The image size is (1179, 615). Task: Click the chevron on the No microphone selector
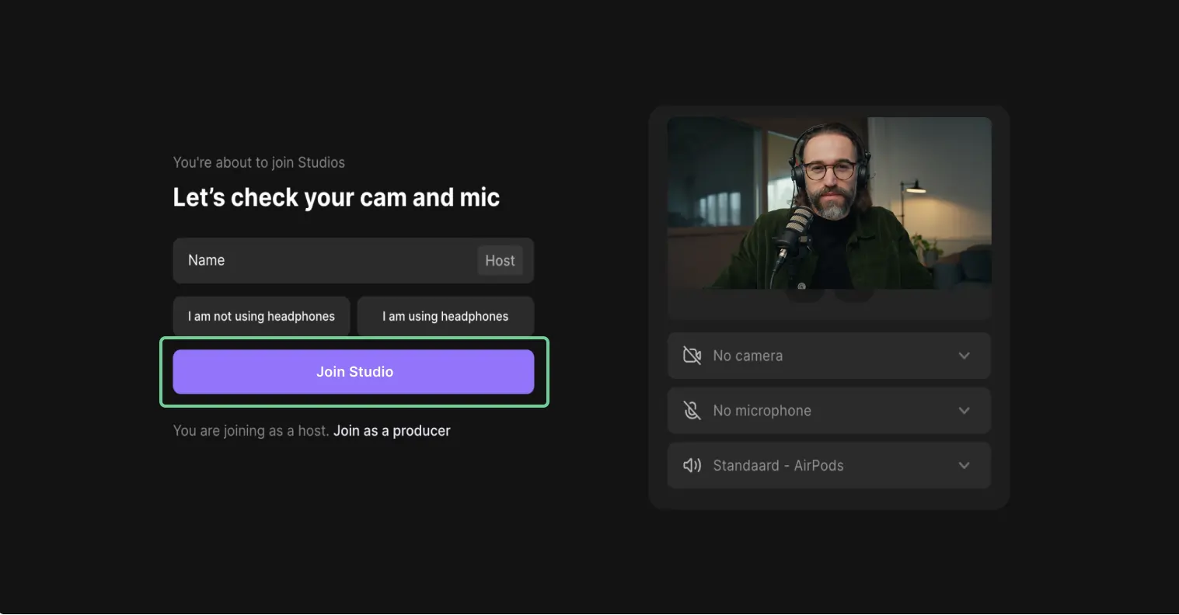coord(964,410)
